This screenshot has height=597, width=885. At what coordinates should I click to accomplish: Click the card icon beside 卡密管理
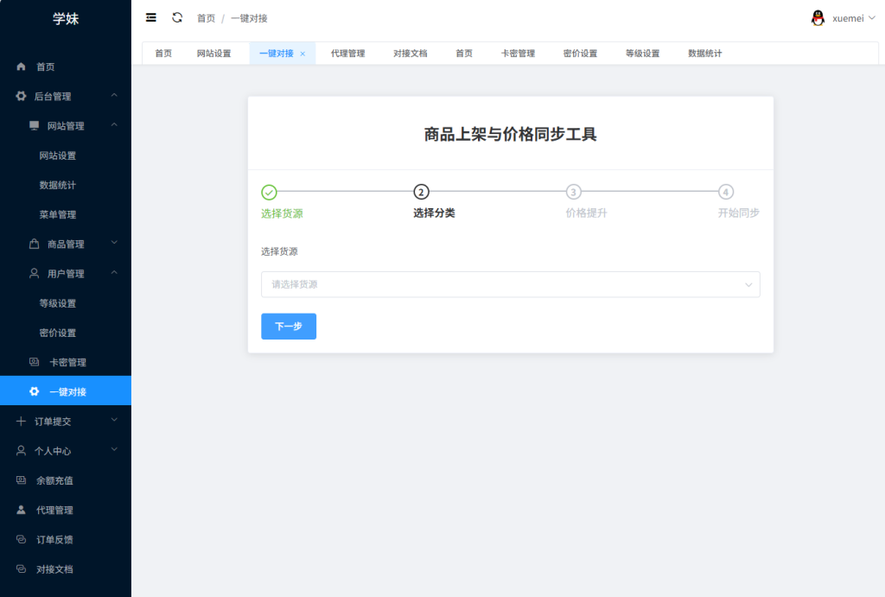pos(35,362)
